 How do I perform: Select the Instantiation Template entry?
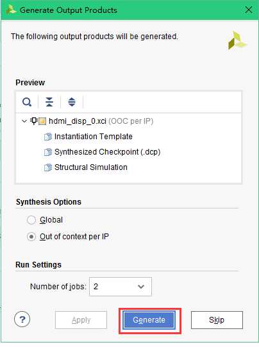click(x=94, y=137)
